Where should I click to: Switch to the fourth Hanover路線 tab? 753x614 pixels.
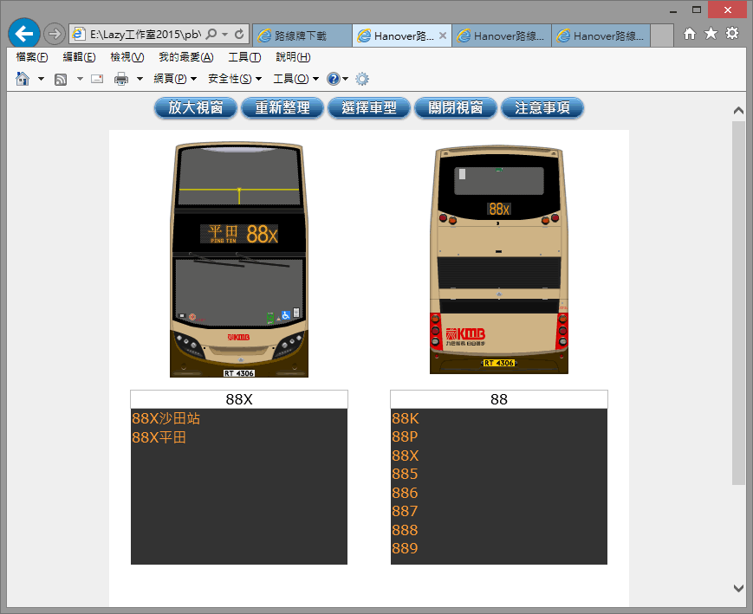600,36
